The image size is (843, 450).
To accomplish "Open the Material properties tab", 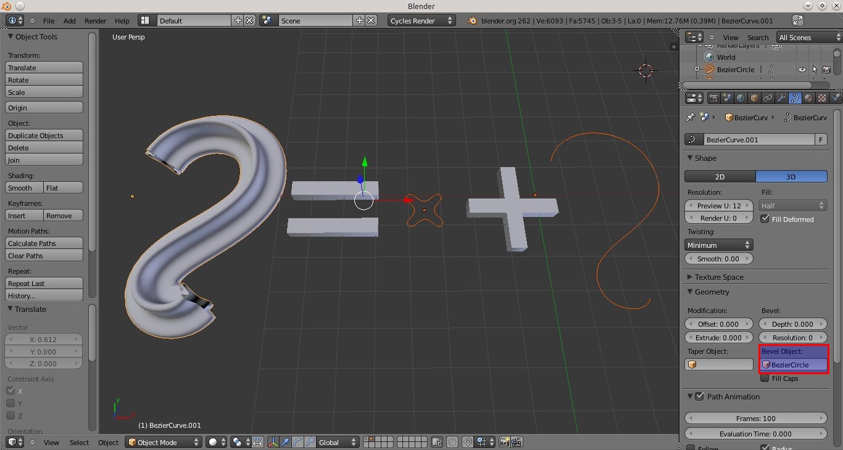I will point(808,98).
